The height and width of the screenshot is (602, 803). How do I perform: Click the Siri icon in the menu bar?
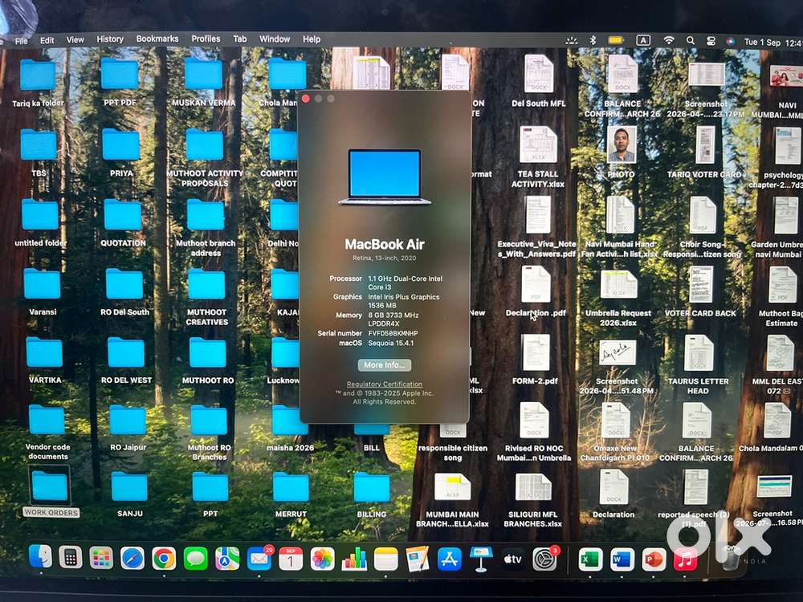coord(730,42)
